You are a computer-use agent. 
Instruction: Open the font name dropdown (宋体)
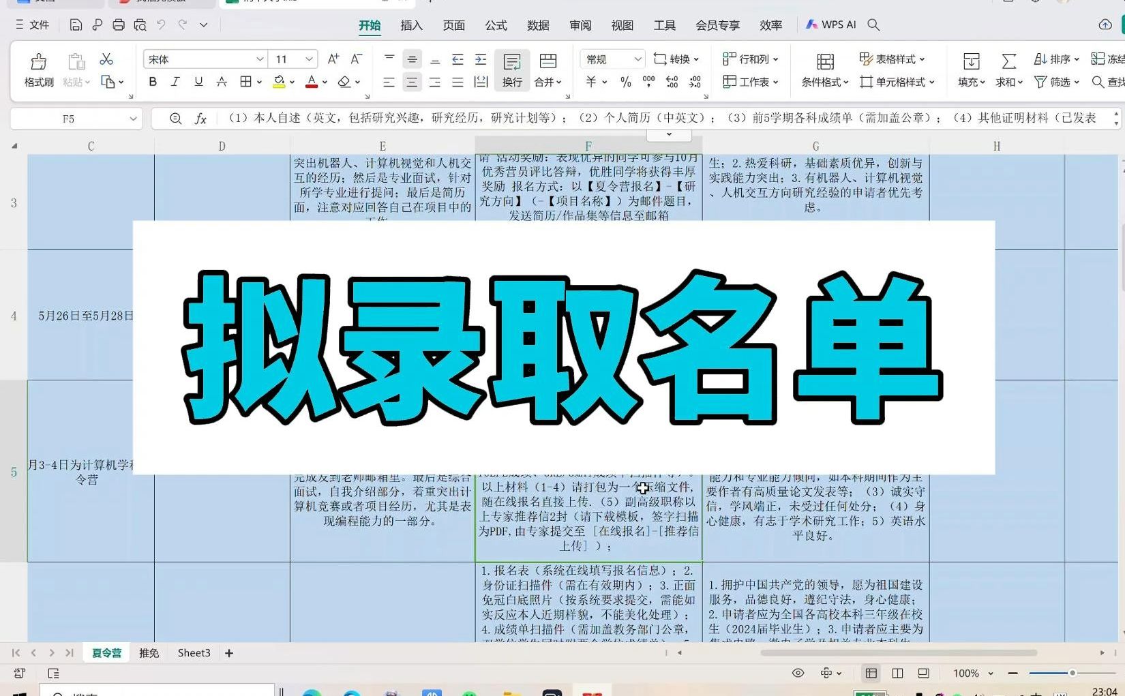coord(259,59)
